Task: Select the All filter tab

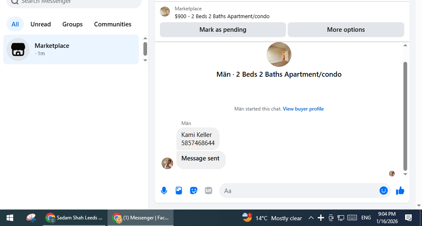Action: pos(15,24)
